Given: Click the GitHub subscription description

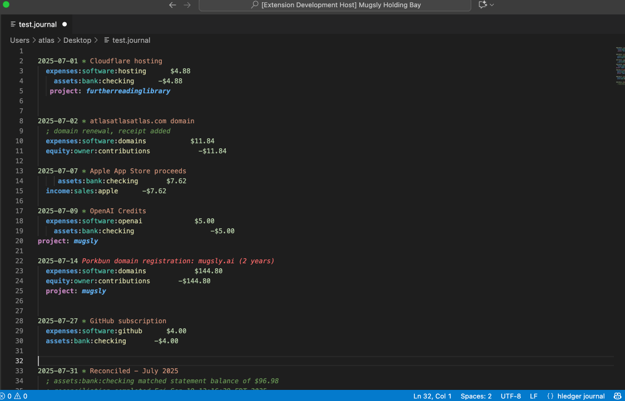Looking at the screenshot, I should coord(128,321).
